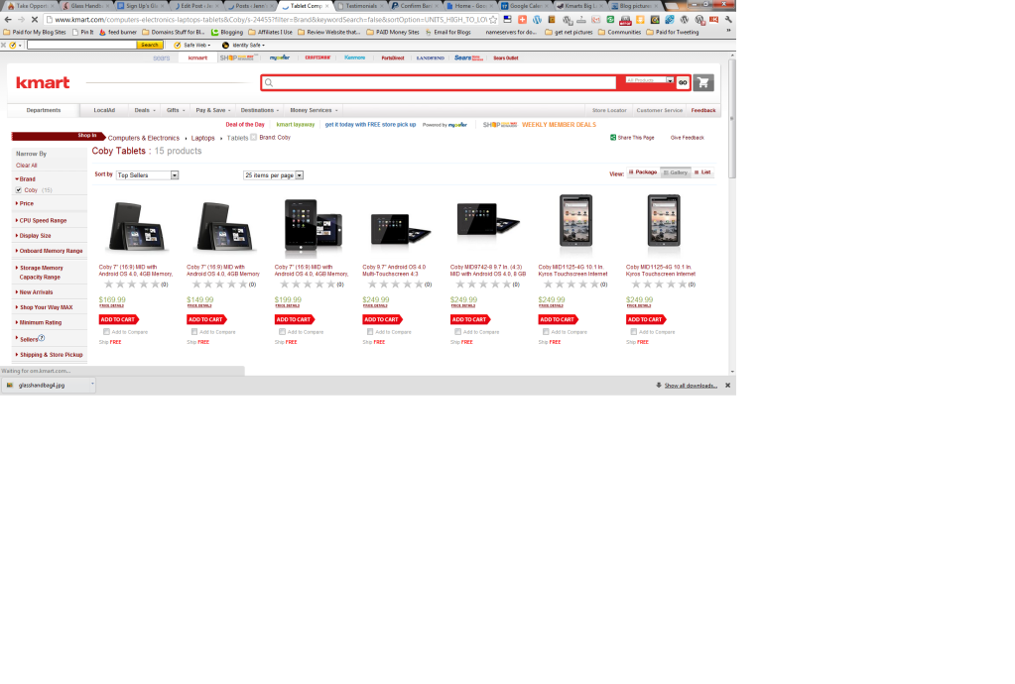Image resolution: width=1015 pixels, height=684 pixels.
Task: Click the Craftsman logo in brand bar
Action: [x=317, y=57]
